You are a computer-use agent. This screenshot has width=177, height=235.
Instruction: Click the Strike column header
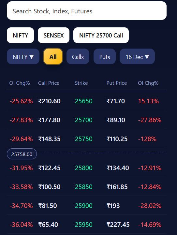(81, 83)
